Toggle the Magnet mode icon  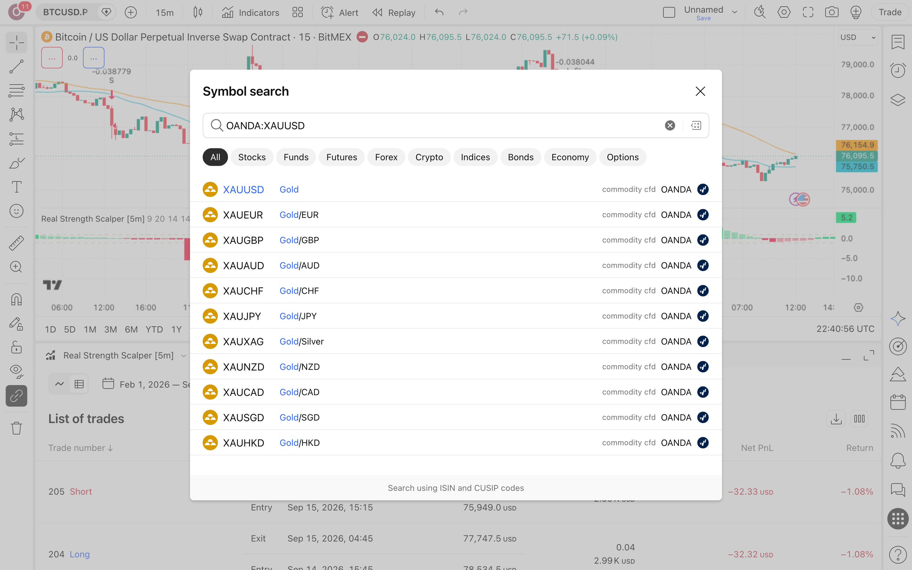pos(16,300)
